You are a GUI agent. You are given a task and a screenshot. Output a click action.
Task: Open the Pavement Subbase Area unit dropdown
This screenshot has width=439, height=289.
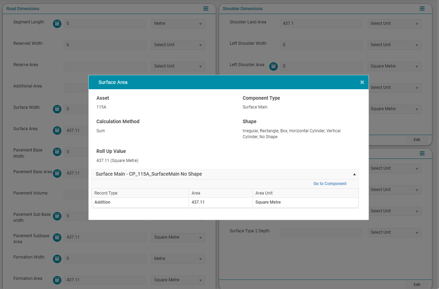point(178,238)
